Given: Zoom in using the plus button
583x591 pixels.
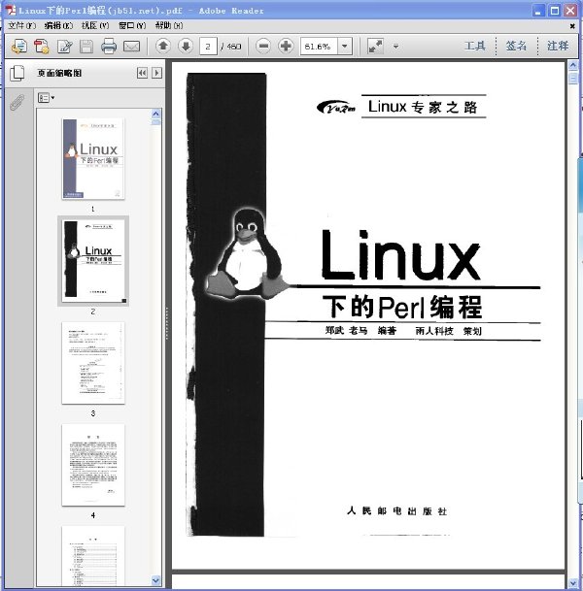Looking at the screenshot, I should coord(286,46).
